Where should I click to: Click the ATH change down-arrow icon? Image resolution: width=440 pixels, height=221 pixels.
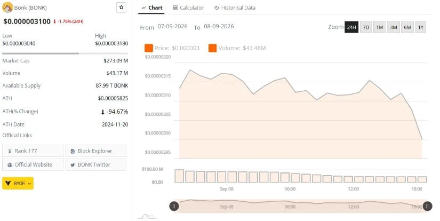point(103,112)
